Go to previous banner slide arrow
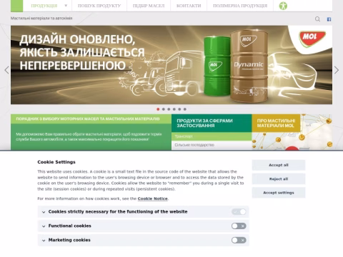The image size is (343, 257). (x=6, y=70)
